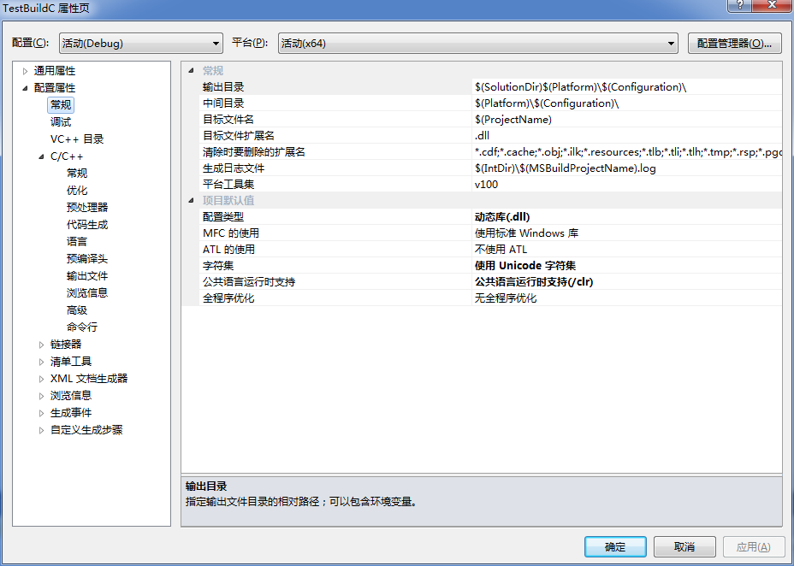This screenshot has width=794, height=566.
Task: Click the MFC 的使用 property name
Action: point(231,233)
